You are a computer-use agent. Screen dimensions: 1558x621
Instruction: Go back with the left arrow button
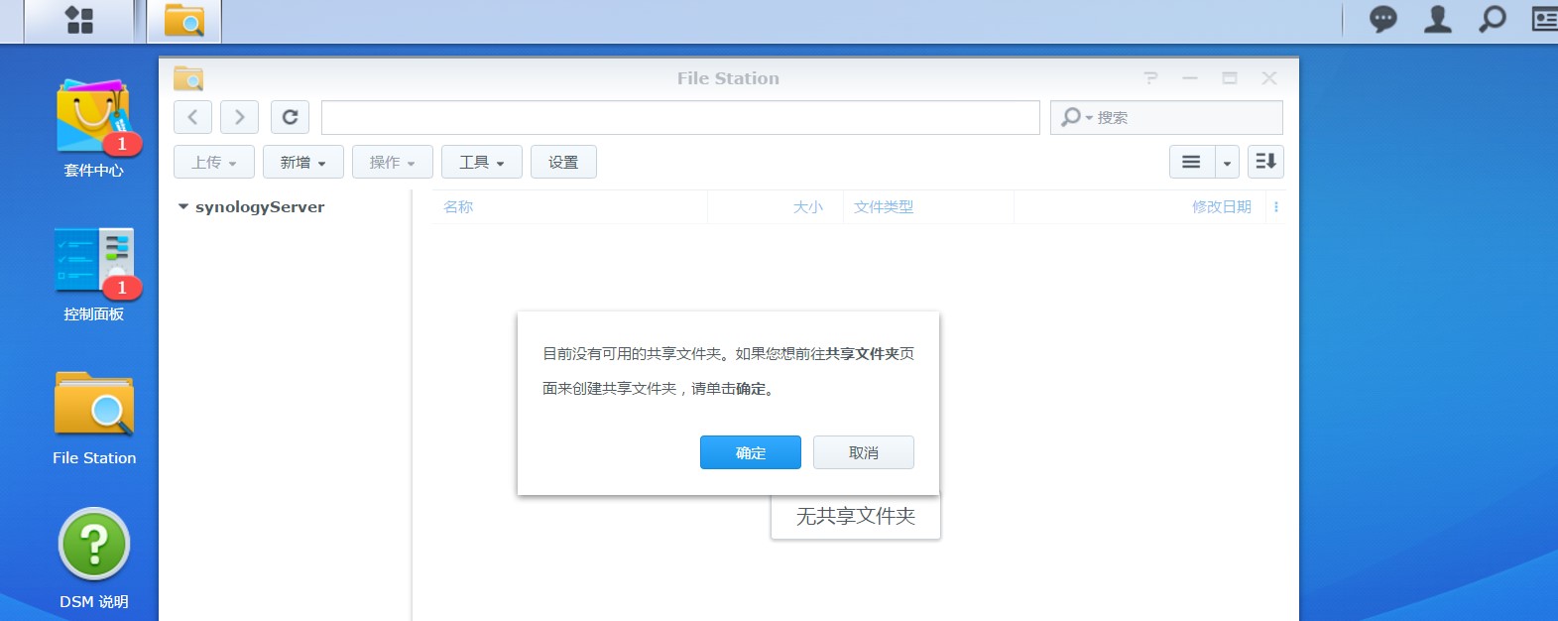tap(192, 117)
